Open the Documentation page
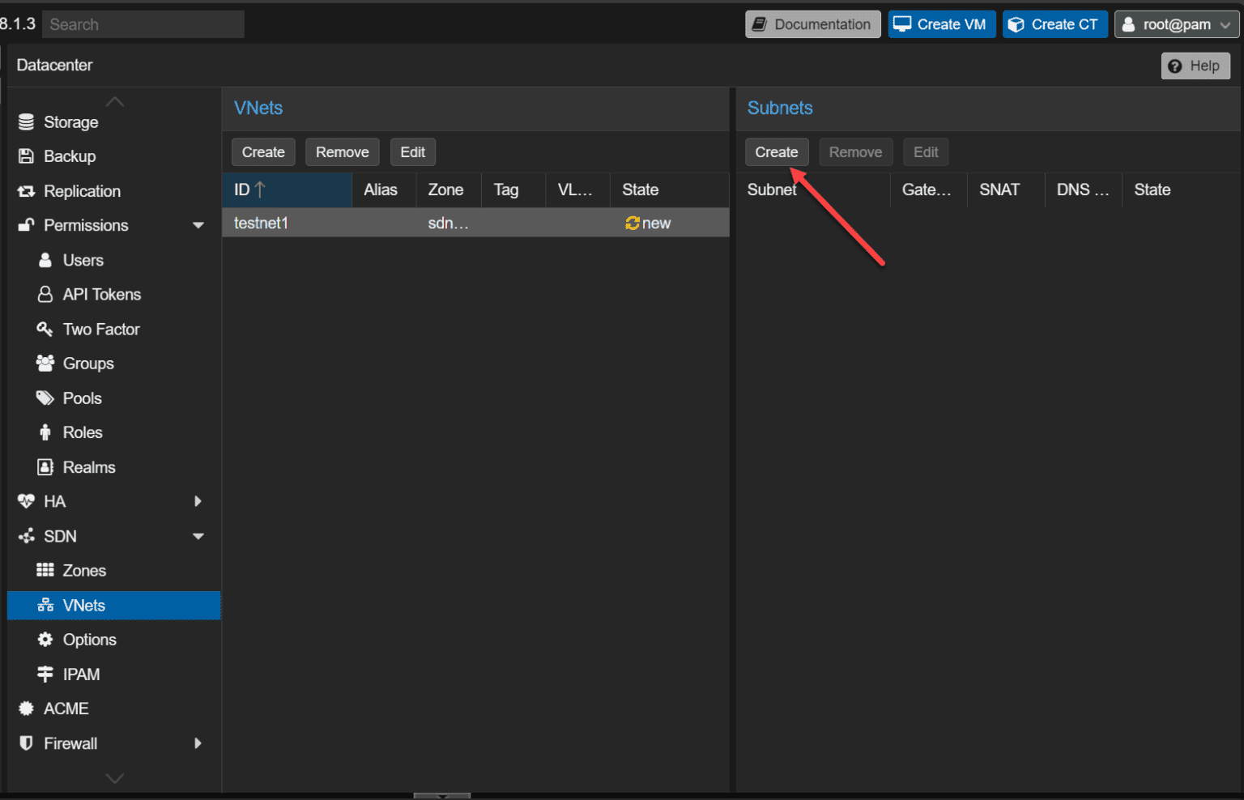This screenshot has width=1244, height=800. pos(812,23)
